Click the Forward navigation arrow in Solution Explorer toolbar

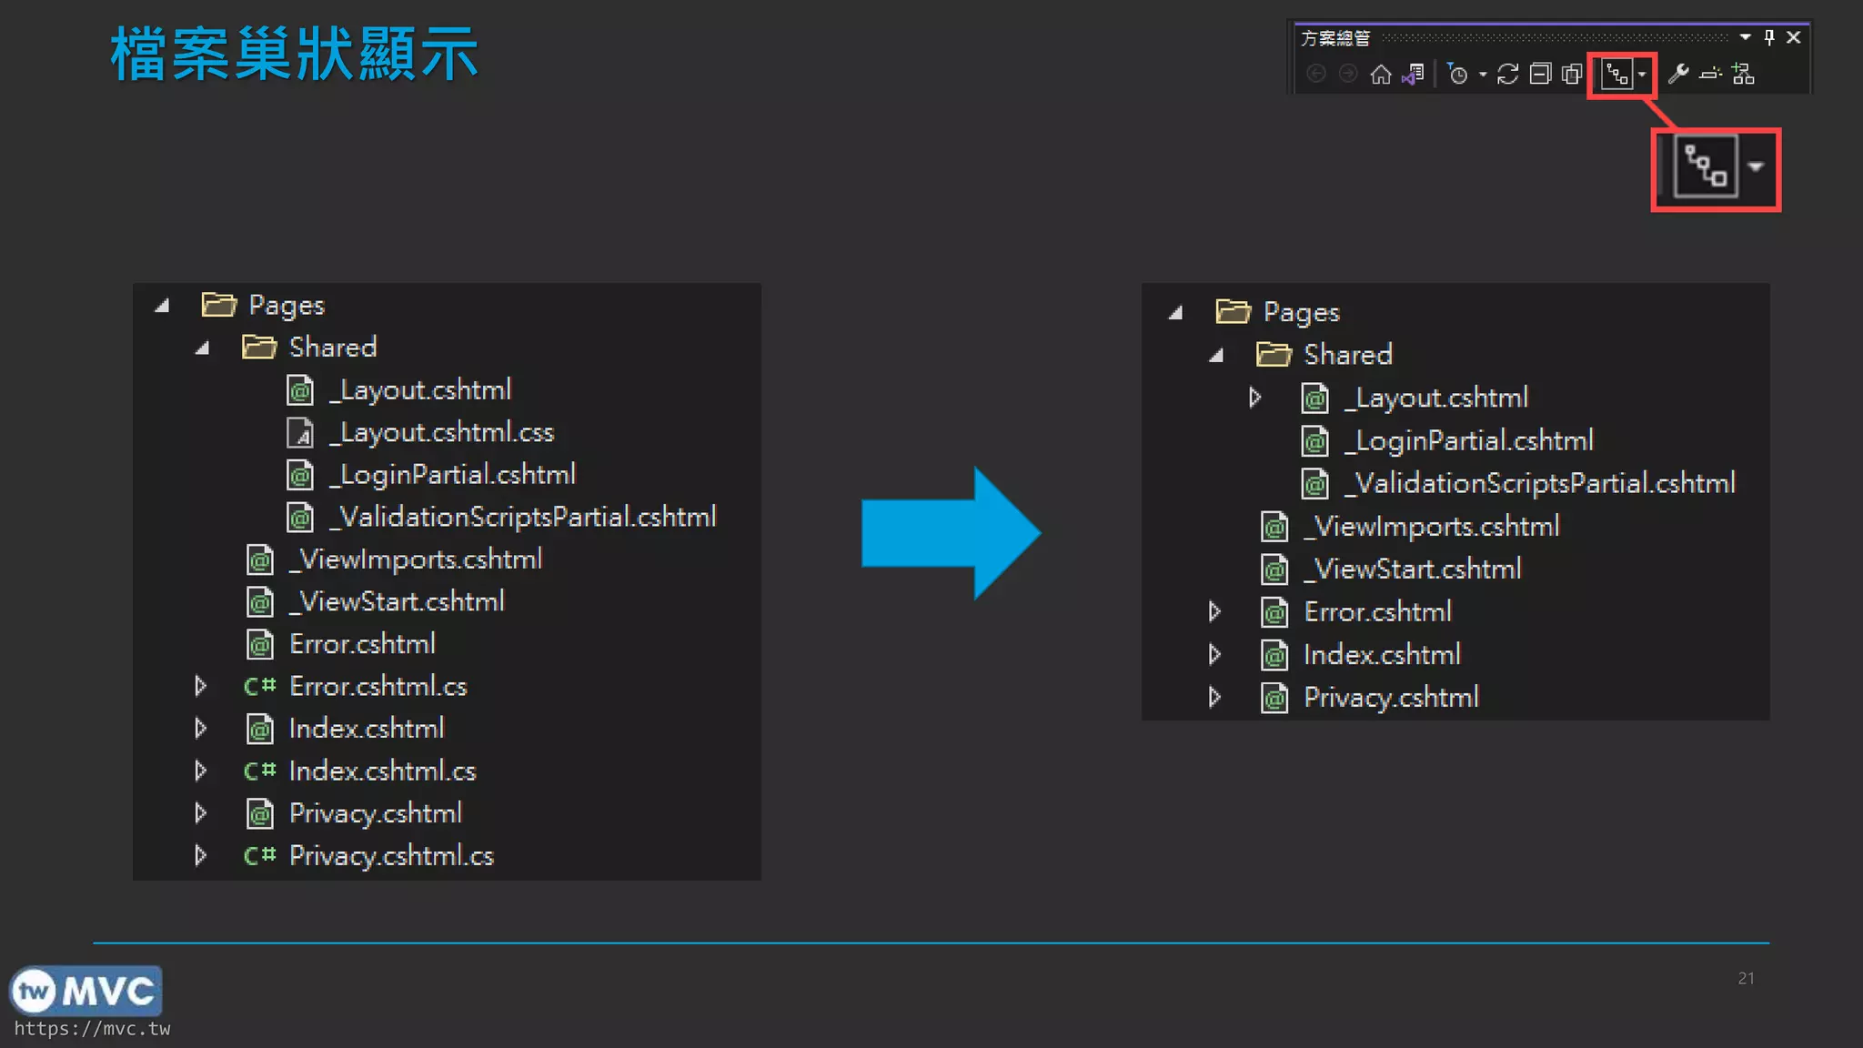(1348, 74)
